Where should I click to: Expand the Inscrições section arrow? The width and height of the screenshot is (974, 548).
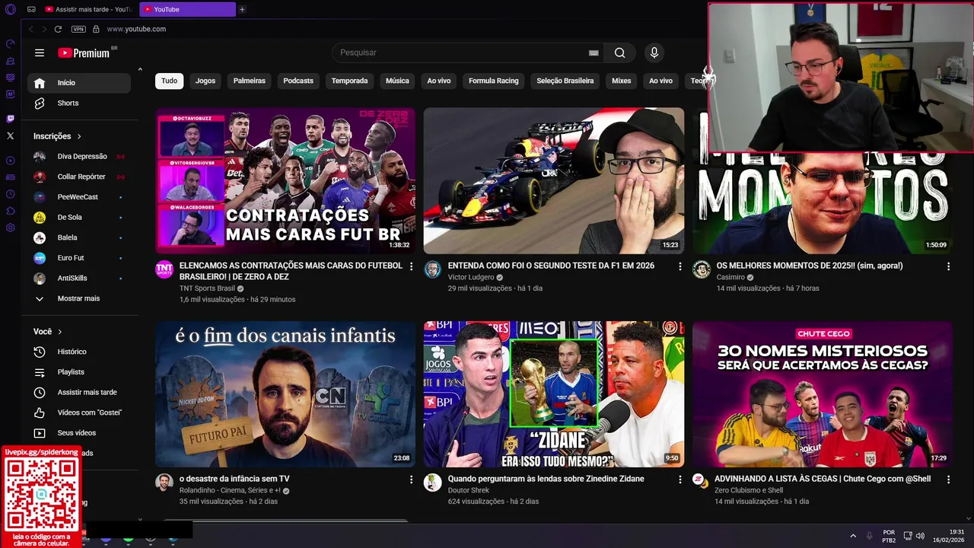pos(78,136)
